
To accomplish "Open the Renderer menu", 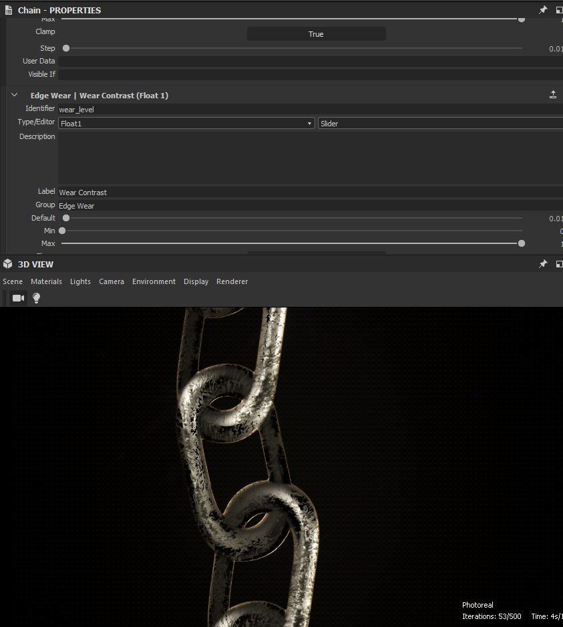I will click(x=232, y=281).
